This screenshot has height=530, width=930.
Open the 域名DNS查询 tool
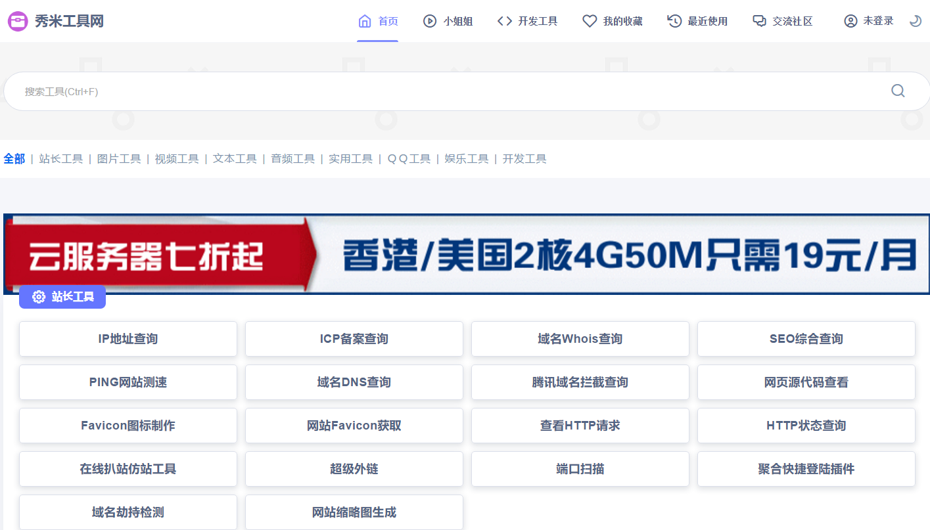(354, 382)
